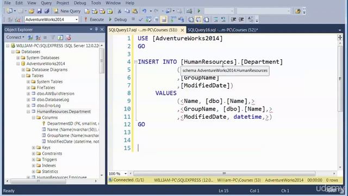Select the ModifiedDate column in tree

[73, 142]
